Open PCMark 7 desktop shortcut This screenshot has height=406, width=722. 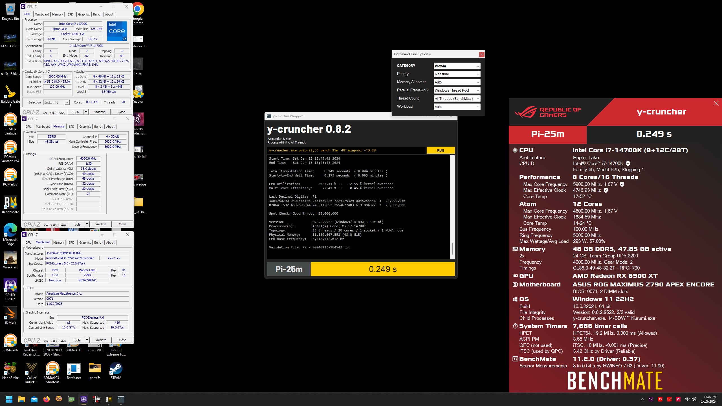click(x=10, y=177)
